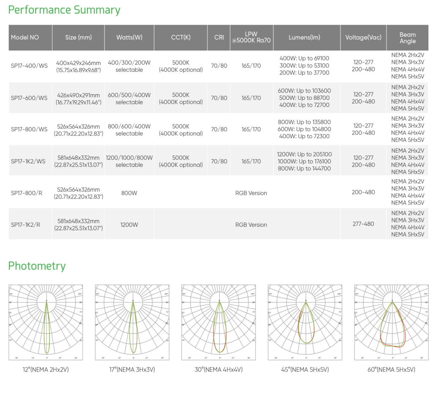Click the Performance Summary heading
Screen dimensions: 433x398
click(x=64, y=10)
